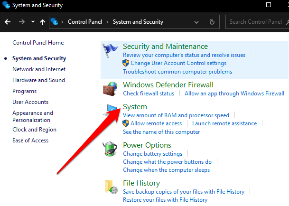Click the Power Options battery icon

(x=111, y=150)
